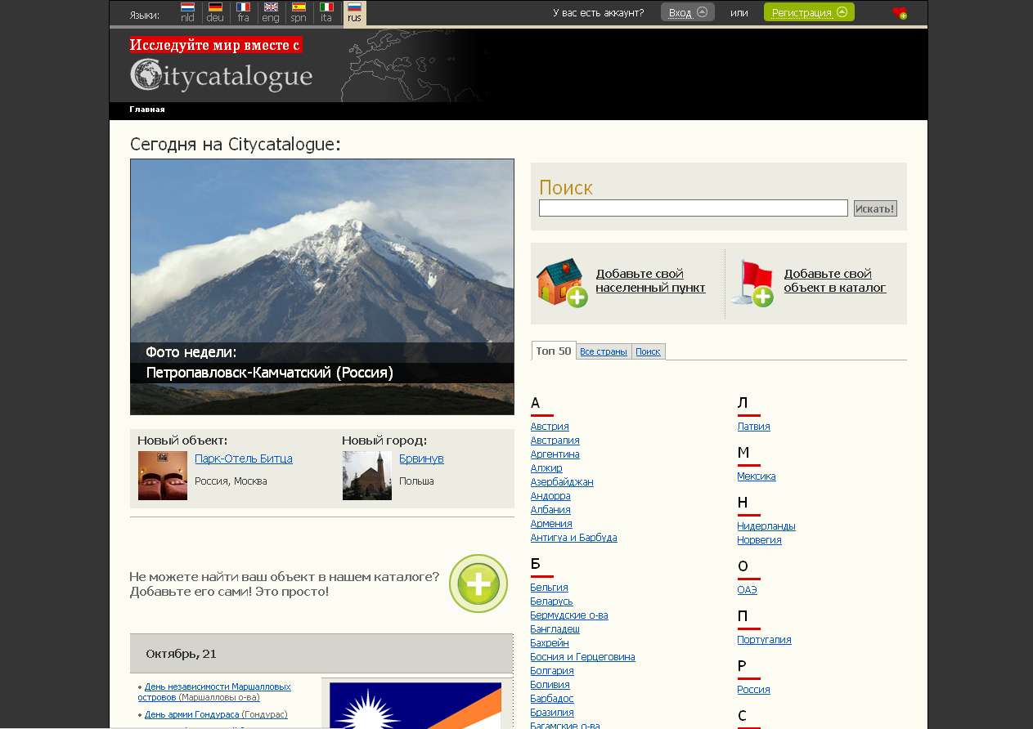Switch to the Все страны tab
This screenshot has width=1033, height=729.
point(604,351)
